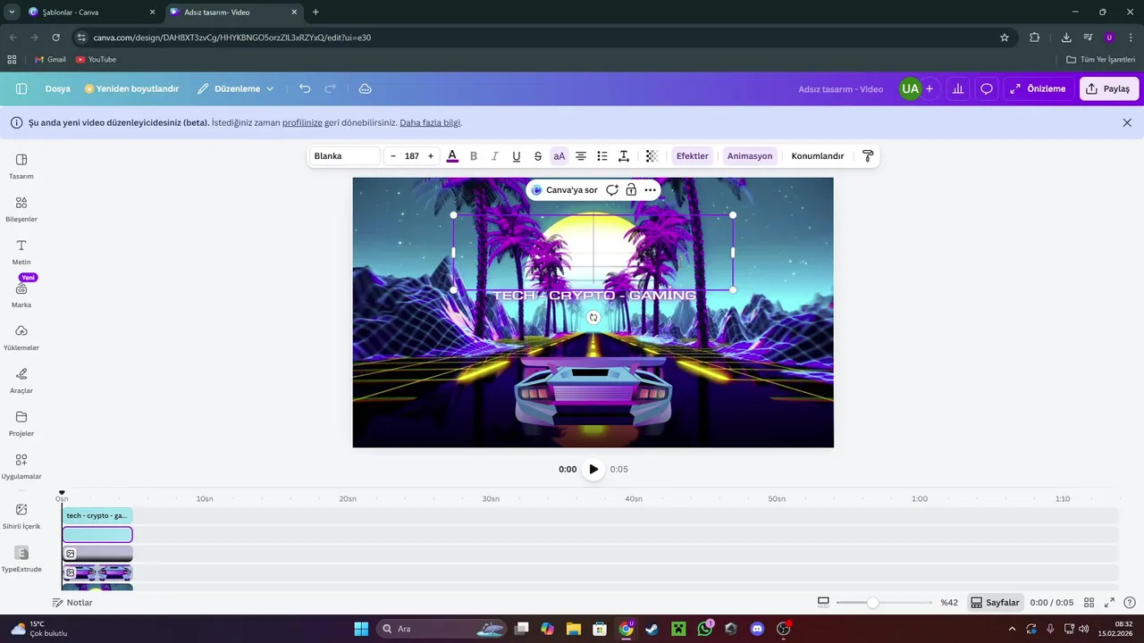This screenshot has height=643, width=1144.
Task: Dismiss the beta editor notification banner
Action: click(x=1127, y=122)
